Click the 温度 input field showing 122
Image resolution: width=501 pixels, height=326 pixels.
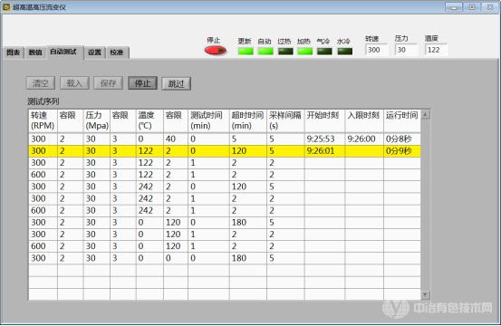[x=436, y=50]
